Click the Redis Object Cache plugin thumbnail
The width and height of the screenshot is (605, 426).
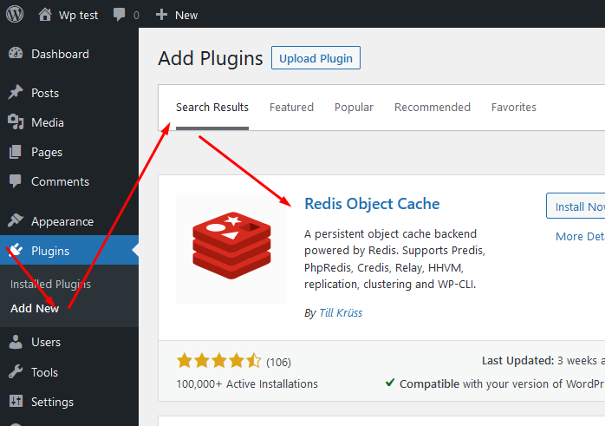tap(231, 247)
